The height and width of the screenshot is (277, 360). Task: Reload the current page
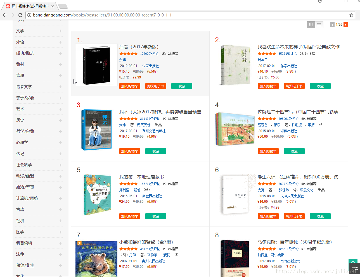pyautogui.click(x=20, y=15)
